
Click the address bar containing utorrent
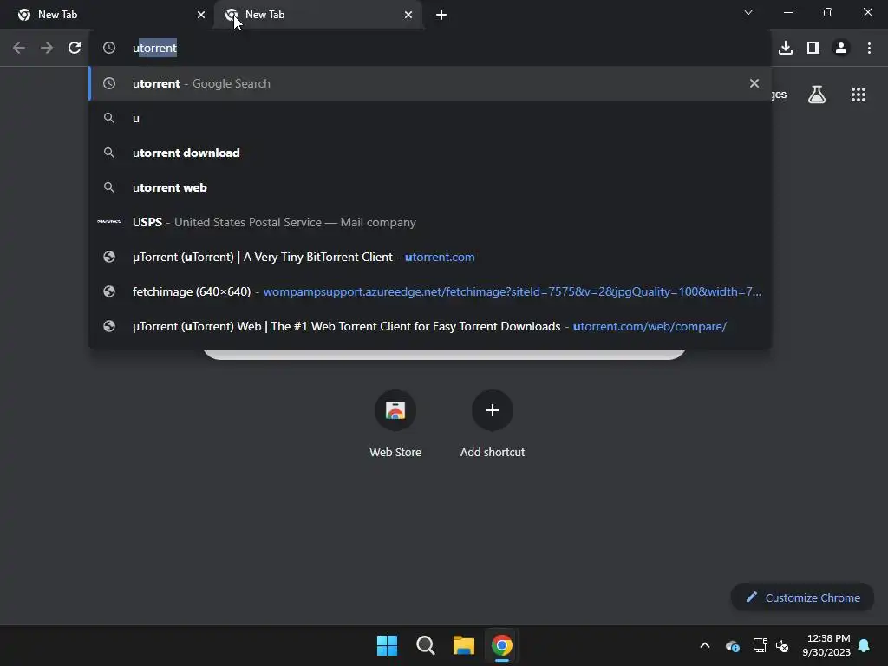(430, 49)
